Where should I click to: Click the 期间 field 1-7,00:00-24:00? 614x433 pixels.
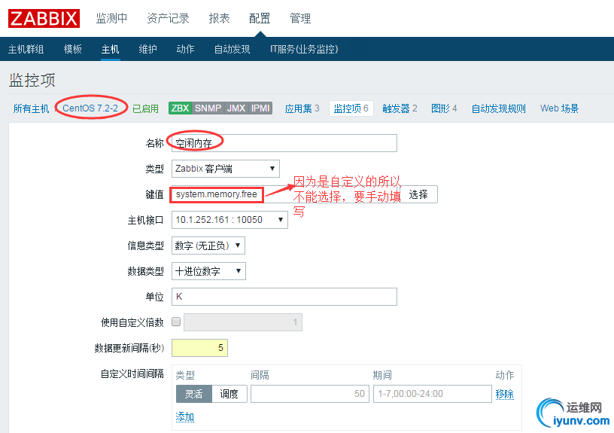click(433, 394)
